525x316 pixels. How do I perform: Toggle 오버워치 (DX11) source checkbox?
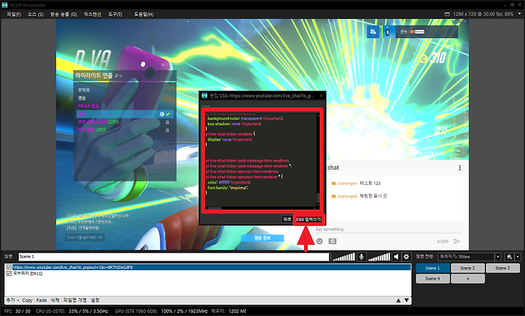point(9,273)
